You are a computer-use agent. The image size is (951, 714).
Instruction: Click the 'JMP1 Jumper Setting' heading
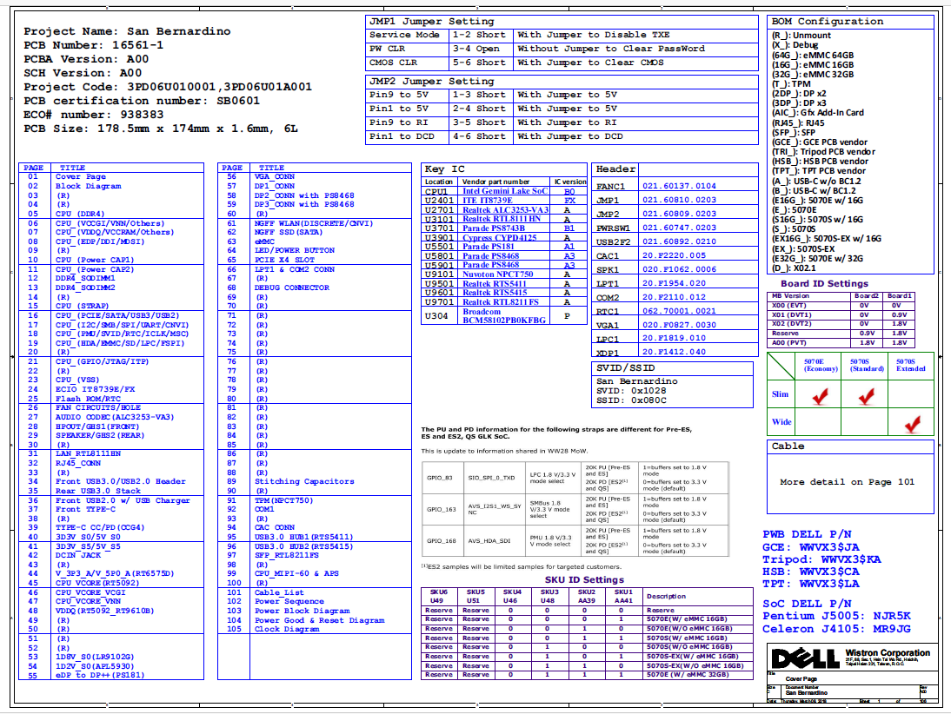tap(431, 21)
